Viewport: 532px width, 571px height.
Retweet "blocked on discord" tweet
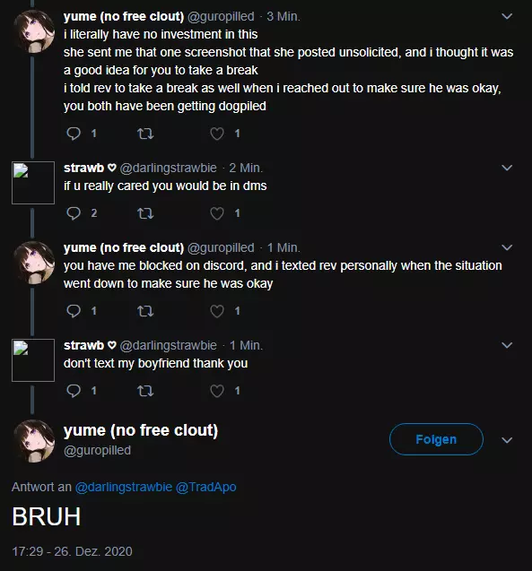[x=145, y=311]
